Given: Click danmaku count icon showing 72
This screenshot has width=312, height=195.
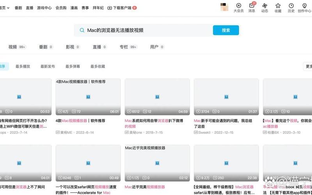Looking at the screenshot, I should tap(74, 112).
